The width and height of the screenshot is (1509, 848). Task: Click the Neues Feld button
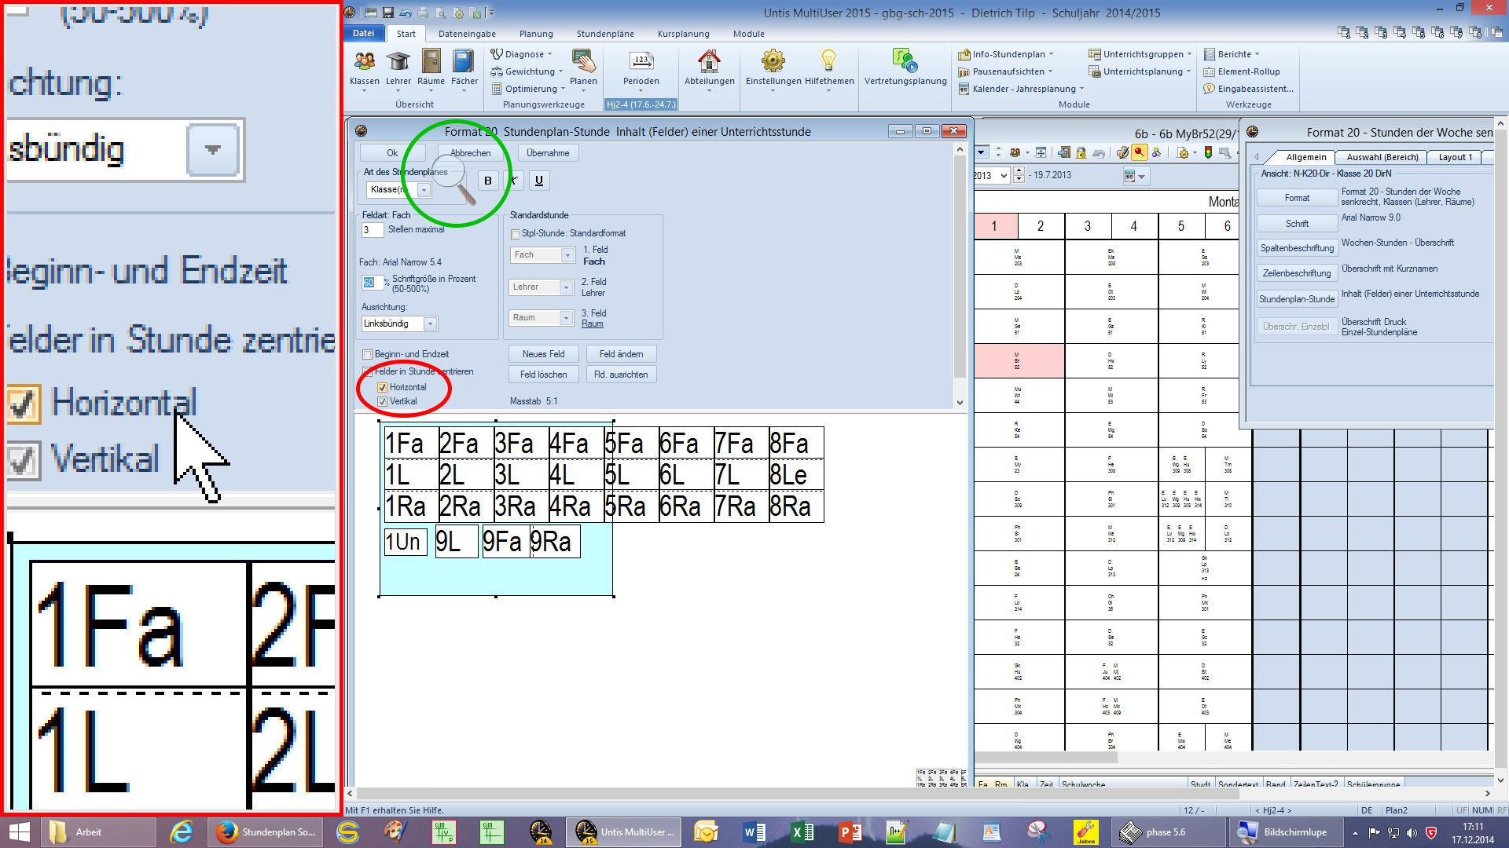[543, 354]
